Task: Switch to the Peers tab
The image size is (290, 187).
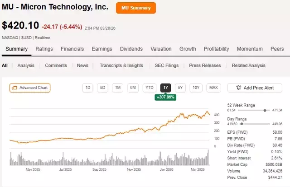Action: (x=277, y=49)
